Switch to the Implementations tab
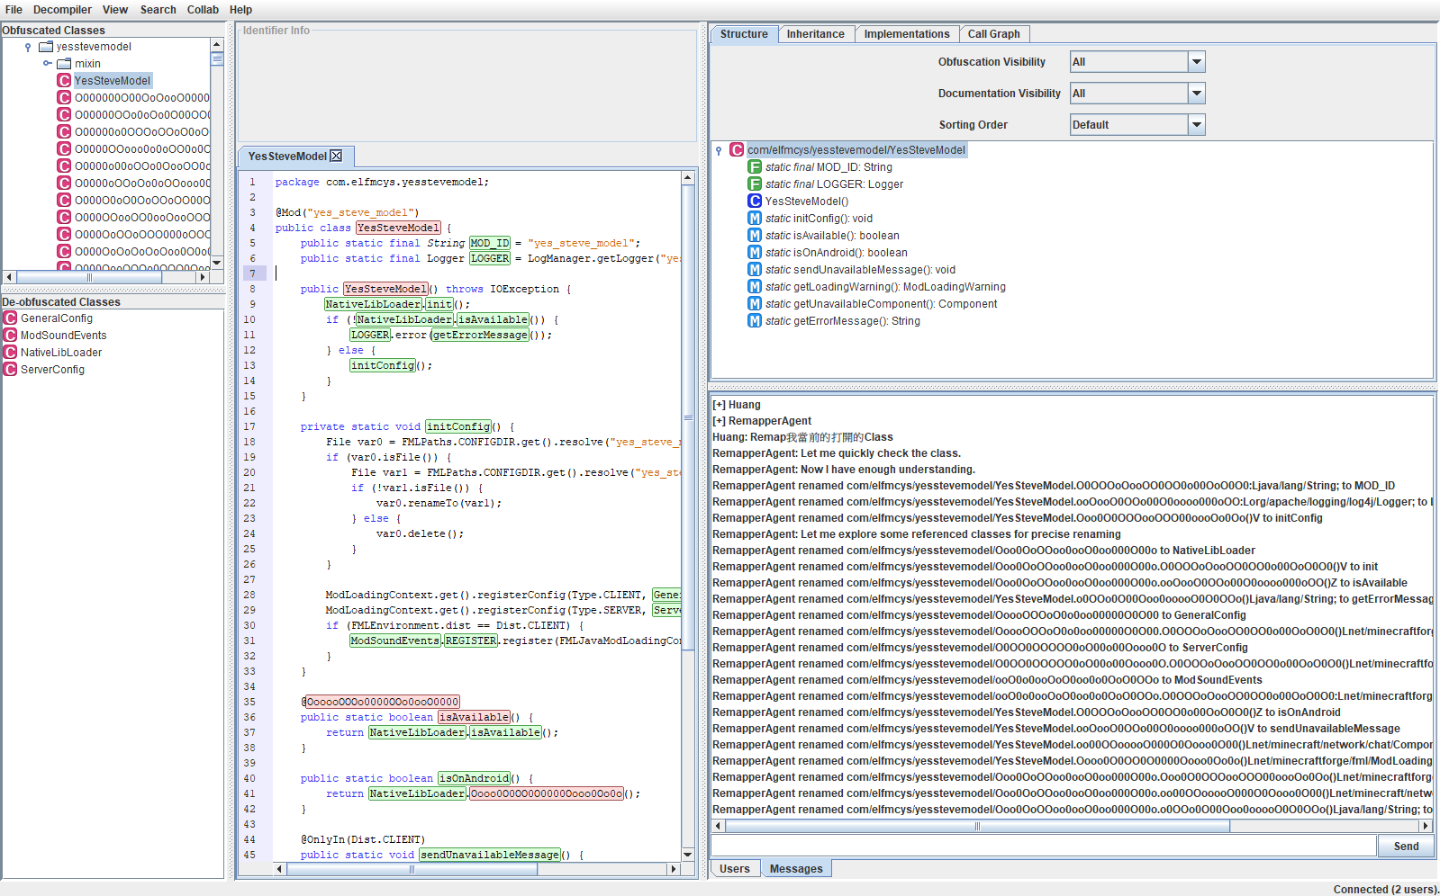 pyautogui.click(x=907, y=34)
